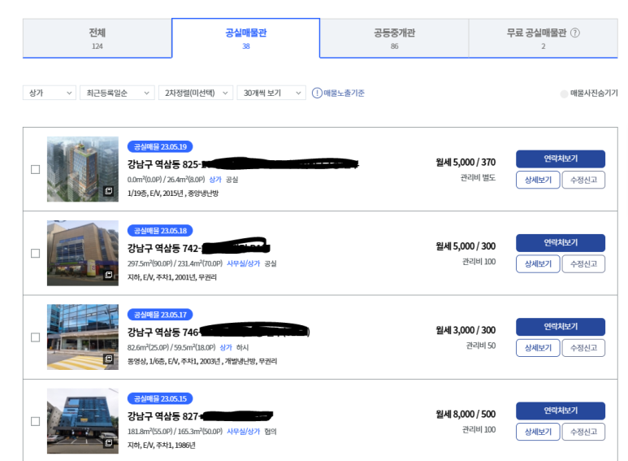Select the checkbox for 역삼동 827 listing
The image size is (628, 461).
click(x=35, y=421)
